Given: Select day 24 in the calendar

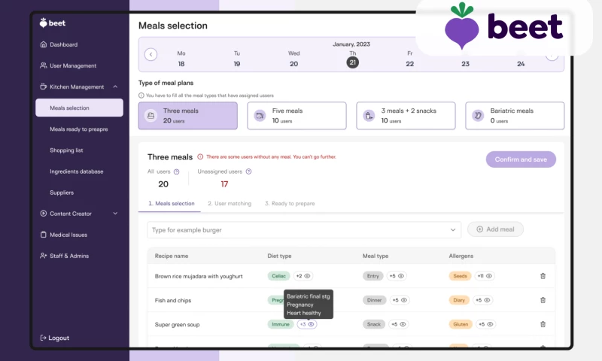Looking at the screenshot, I should coord(521,64).
